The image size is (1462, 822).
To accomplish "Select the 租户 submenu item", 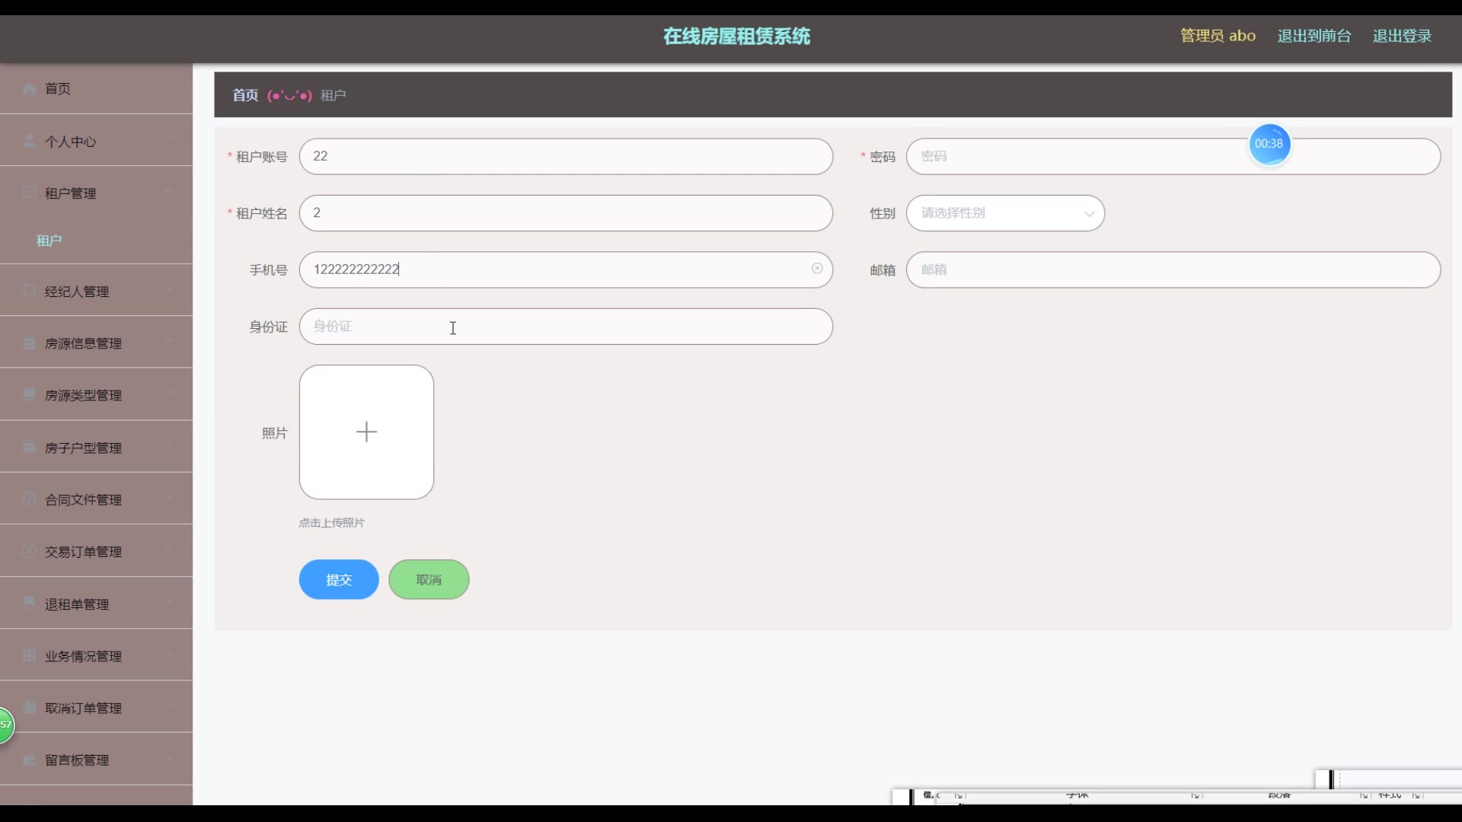I will pyautogui.click(x=49, y=241).
